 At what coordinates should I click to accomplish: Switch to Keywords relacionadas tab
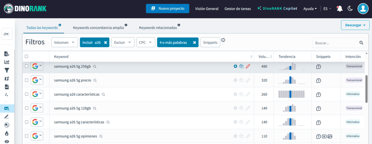click(x=158, y=28)
